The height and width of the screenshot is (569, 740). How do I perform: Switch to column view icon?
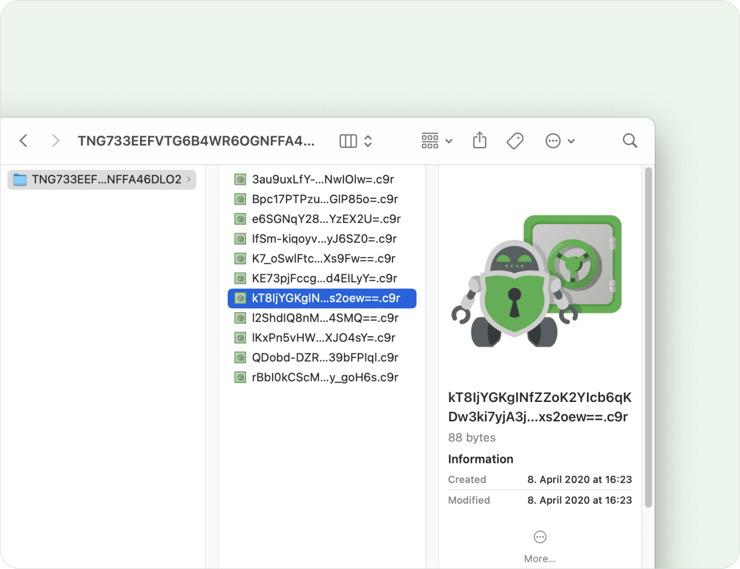[x=348, y=141]
